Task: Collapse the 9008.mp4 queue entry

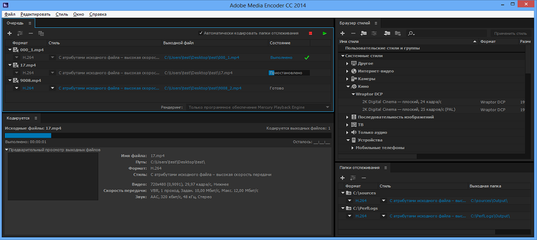Action: point(10,80)
